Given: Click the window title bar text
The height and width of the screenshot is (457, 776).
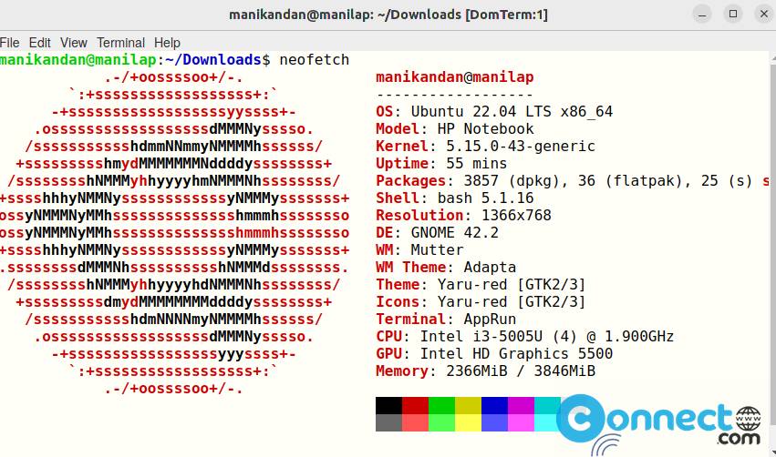Looking at the screenshot, I should pyautogui.click(x=388, y=15).
